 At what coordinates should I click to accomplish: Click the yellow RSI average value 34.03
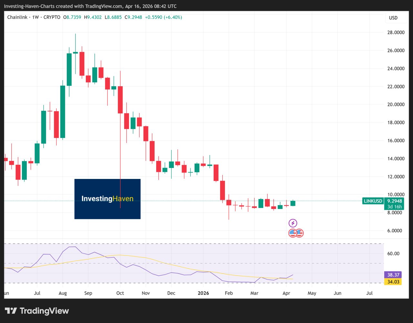[x=394, y=281]
